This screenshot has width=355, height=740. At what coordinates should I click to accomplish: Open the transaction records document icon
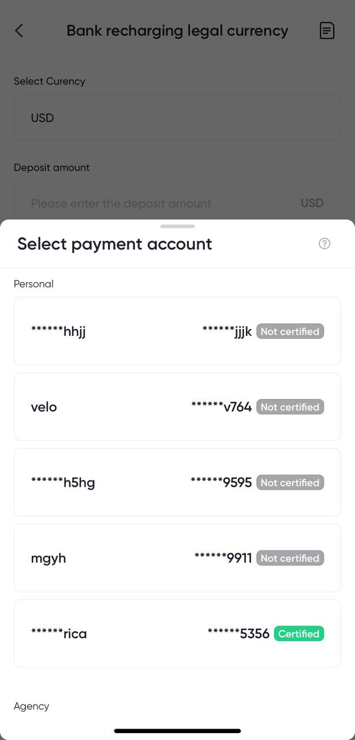[327, 31]
